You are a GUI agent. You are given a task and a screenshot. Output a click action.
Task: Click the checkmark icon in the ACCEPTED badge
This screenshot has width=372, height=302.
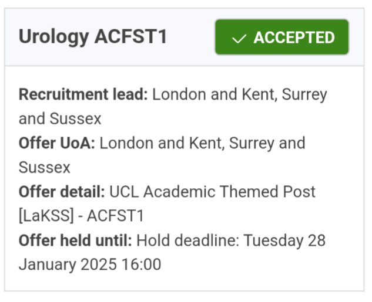click(x=239, y=38)
